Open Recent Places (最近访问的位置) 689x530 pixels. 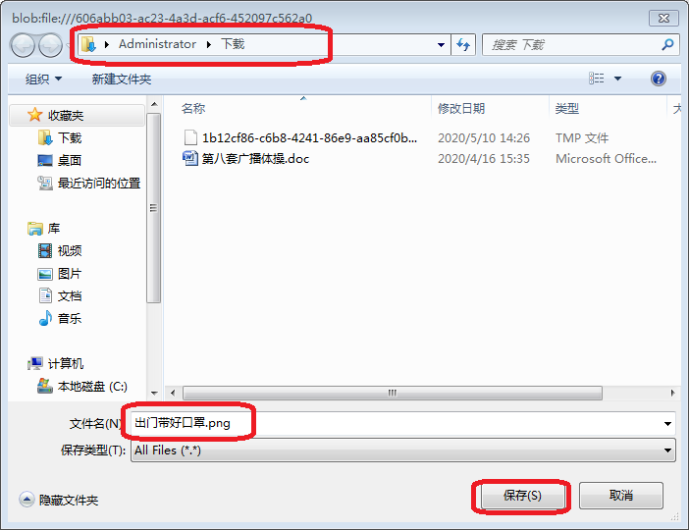click(x=89, y=183)
